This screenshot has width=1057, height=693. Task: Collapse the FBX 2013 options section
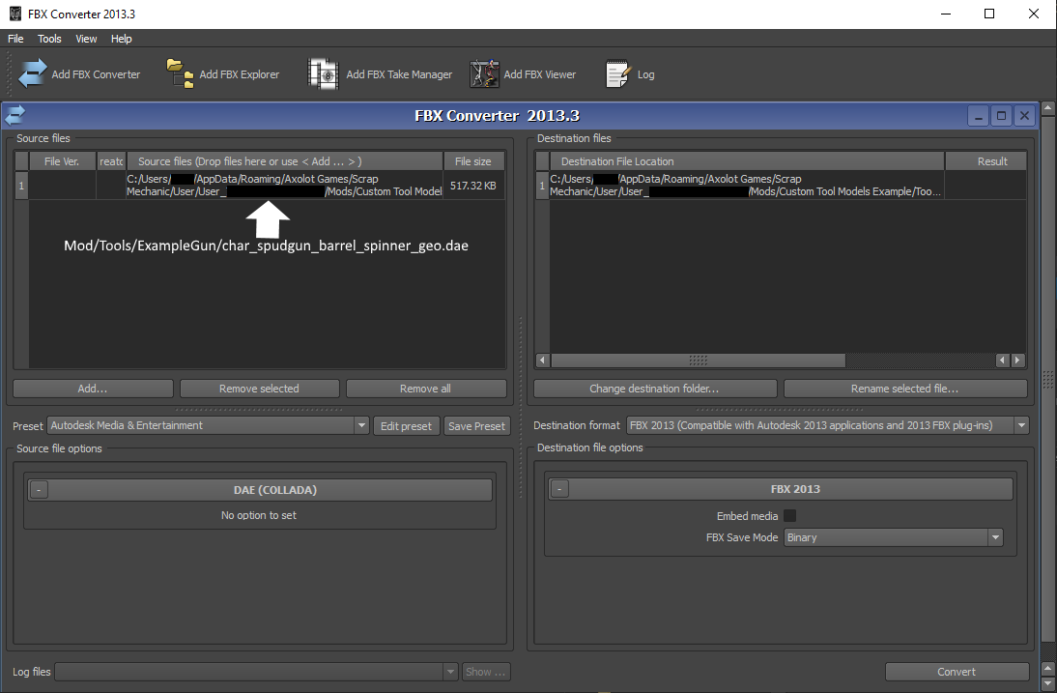click(559, 489)
